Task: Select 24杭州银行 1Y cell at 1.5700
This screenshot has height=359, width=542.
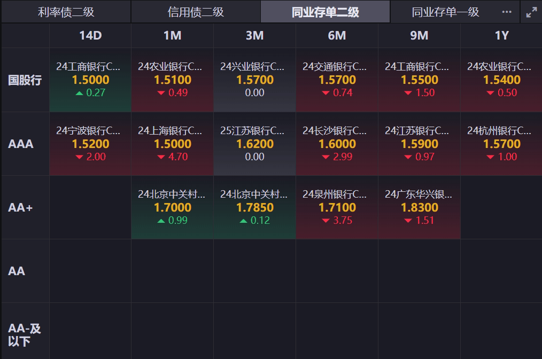Action: pyautogui.click(x=501, y=144)
